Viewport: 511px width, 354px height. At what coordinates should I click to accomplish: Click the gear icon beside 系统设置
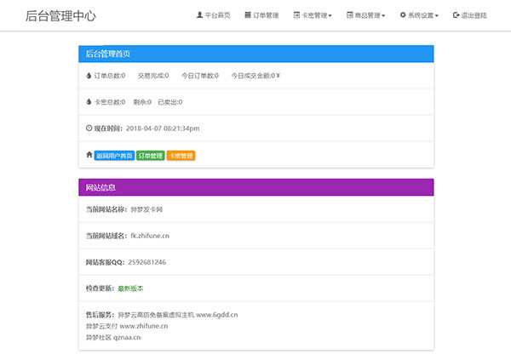[x=403, y=15]
